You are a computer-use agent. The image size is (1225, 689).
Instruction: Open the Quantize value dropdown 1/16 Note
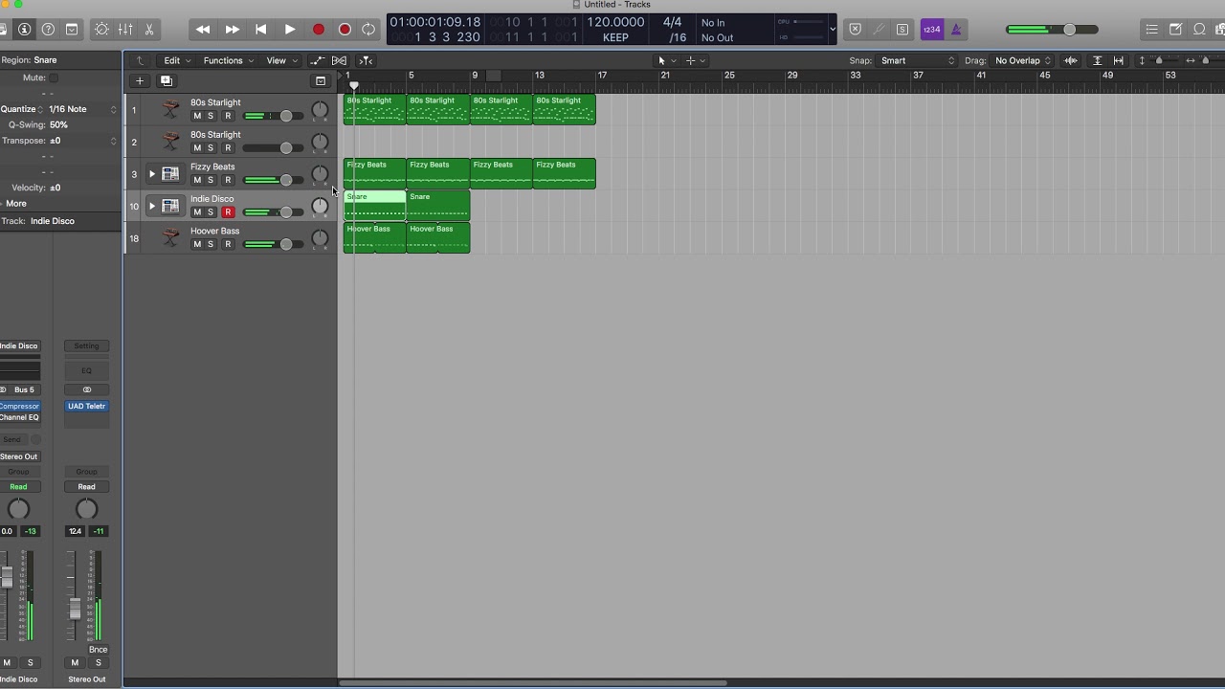coord(81,109)
